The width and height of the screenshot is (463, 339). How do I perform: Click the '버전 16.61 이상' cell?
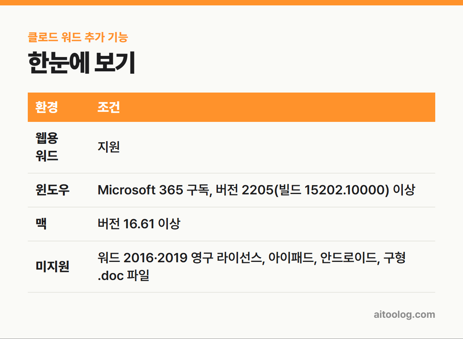pos(139,224)
